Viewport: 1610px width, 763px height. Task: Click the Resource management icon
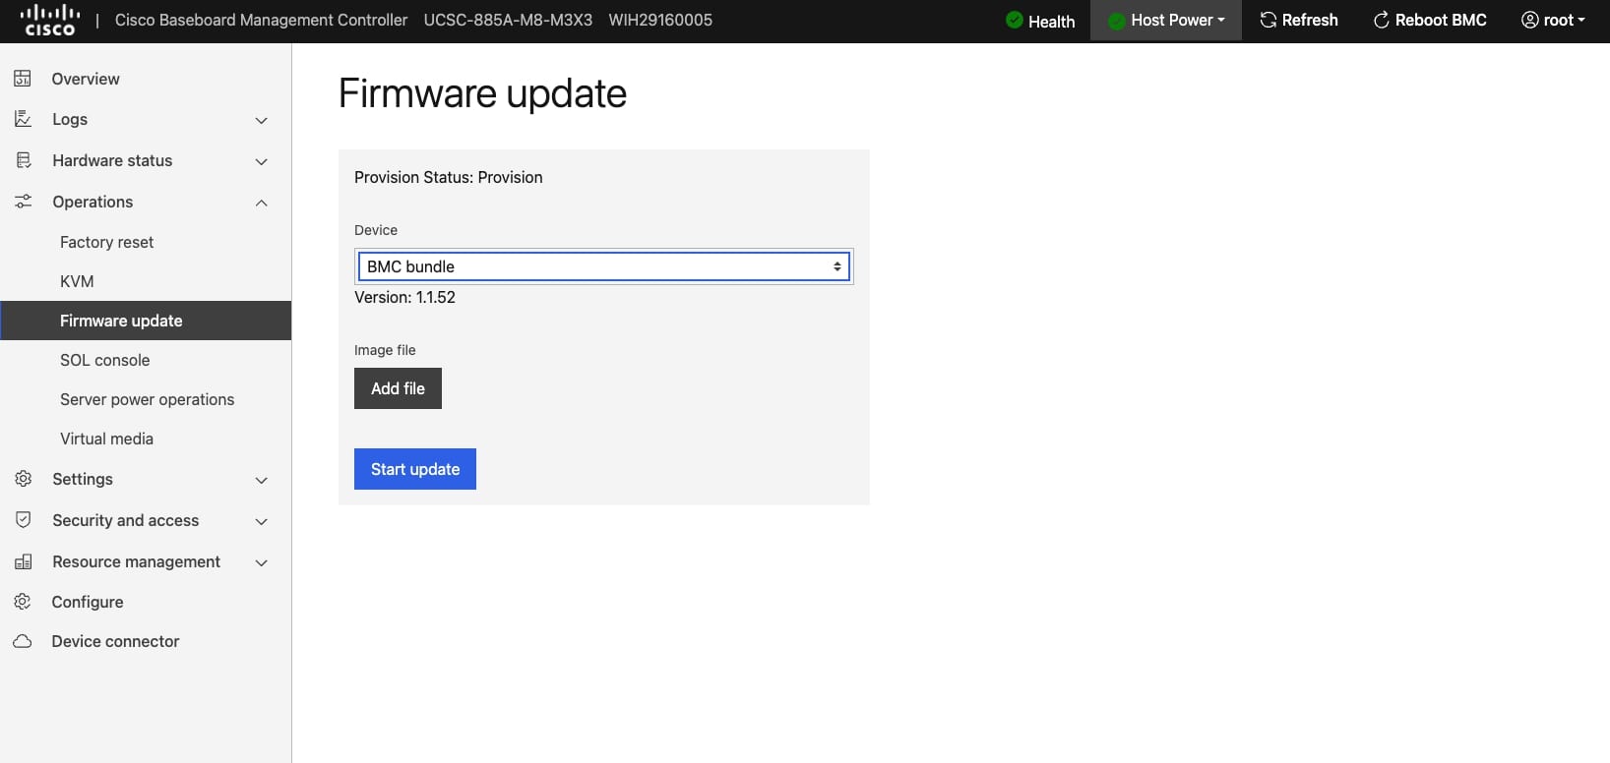24,561
